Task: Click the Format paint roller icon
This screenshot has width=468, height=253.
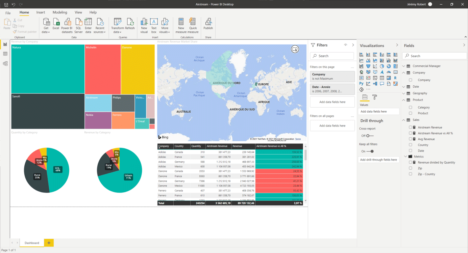Action: pos(374,97)
